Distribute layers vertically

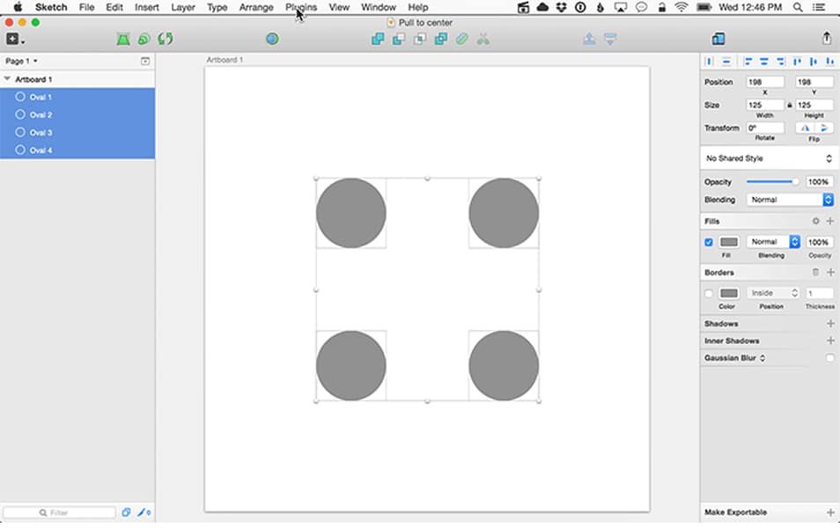point(726,62)
